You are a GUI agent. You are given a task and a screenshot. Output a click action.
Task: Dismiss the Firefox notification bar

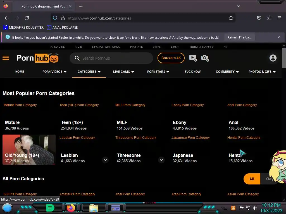tap(279, 37)
